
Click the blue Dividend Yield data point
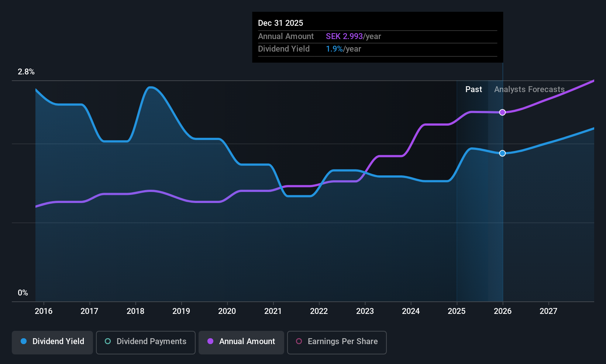[x=502, y=153]
